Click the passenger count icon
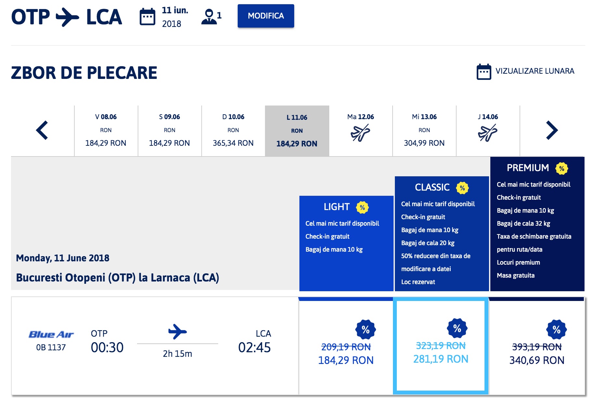 pyautogui.click(x=209, y=17)
